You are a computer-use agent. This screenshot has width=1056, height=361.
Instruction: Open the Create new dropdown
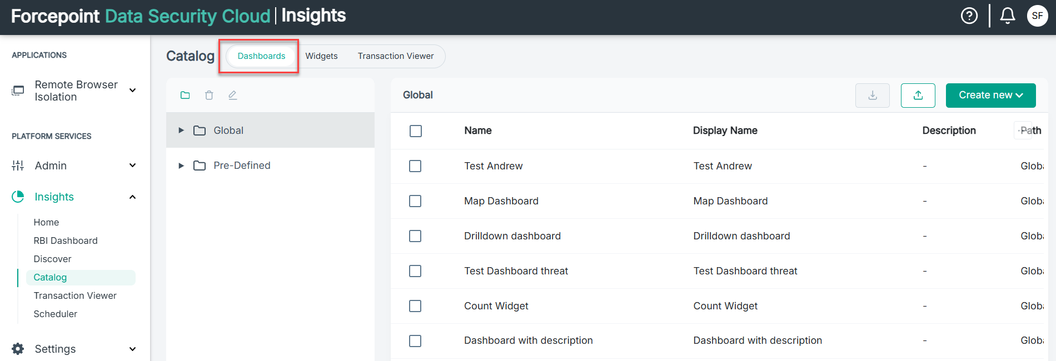991,96
